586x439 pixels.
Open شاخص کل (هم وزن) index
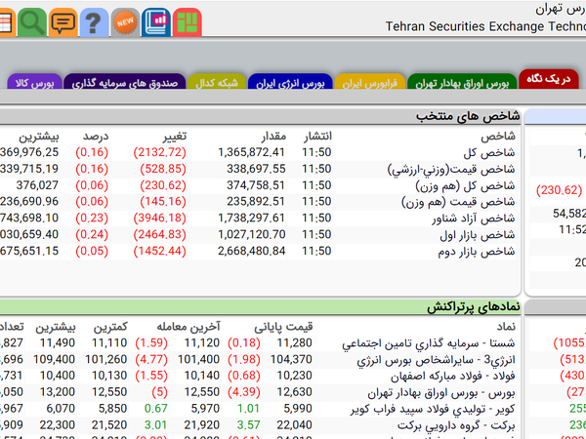click(x=465, y=185)
